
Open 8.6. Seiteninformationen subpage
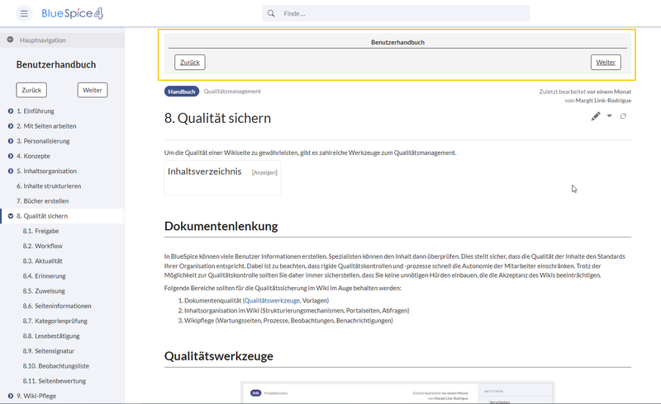[x=57, y=306]
